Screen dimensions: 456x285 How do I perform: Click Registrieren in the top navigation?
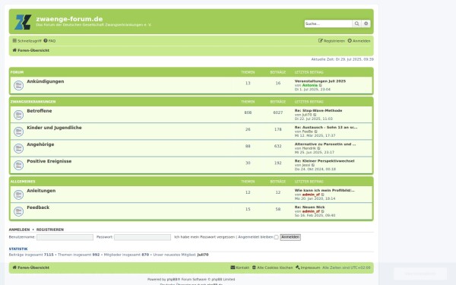[331, 41]
